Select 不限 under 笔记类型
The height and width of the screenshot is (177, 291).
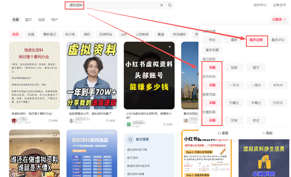click(212, 68)
